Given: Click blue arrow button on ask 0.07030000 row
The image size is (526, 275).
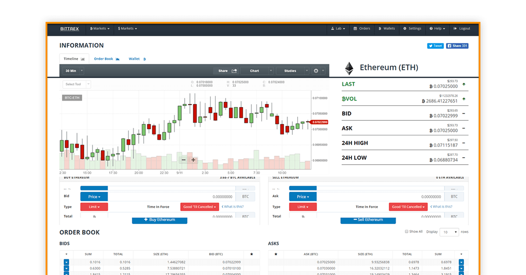Looking at the screenshot, I should coord(462,268).
